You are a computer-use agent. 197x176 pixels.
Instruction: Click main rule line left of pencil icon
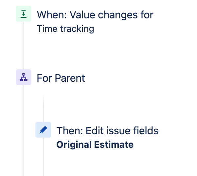23,130
